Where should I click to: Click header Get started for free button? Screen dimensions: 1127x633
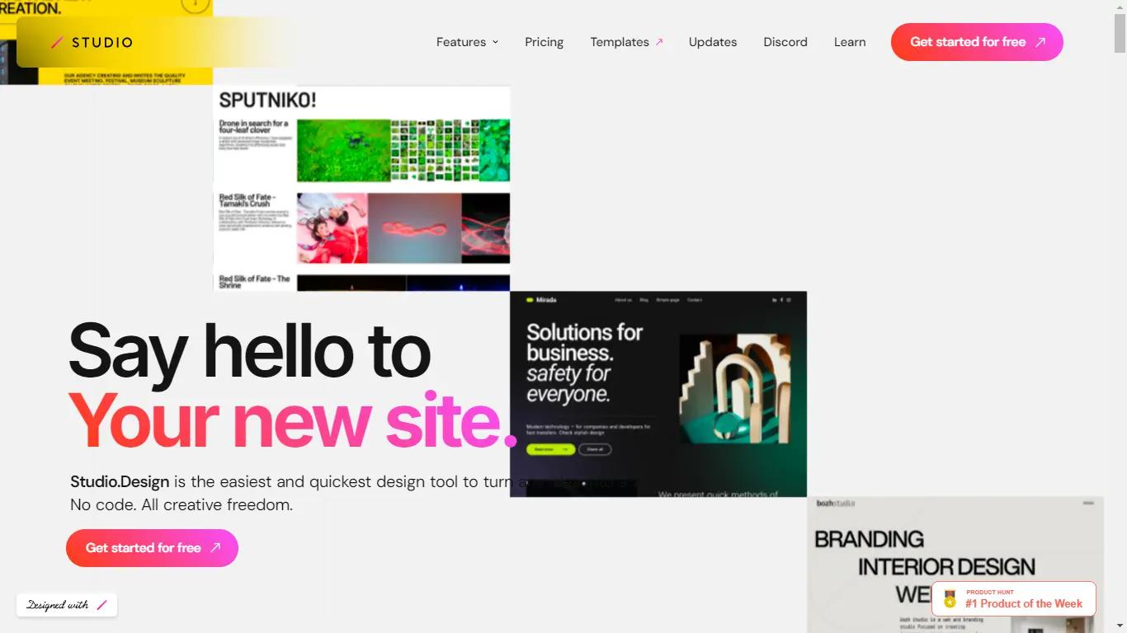pos(977,42)
